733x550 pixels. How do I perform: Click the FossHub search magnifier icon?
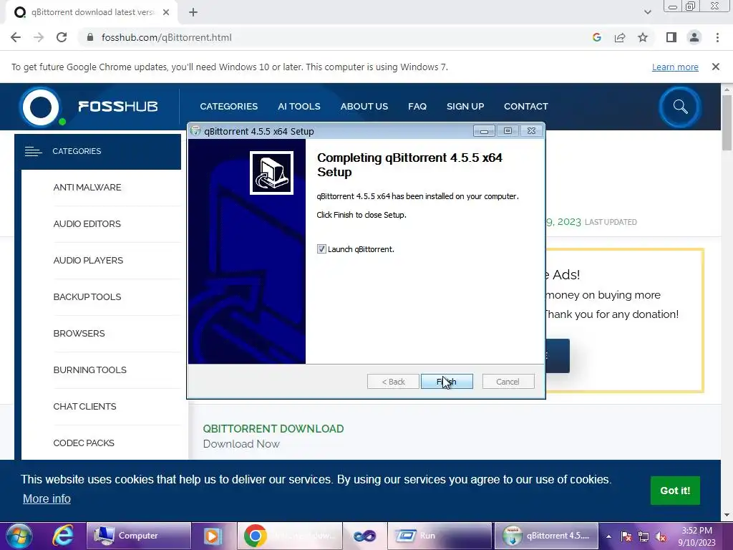[680, 107]
